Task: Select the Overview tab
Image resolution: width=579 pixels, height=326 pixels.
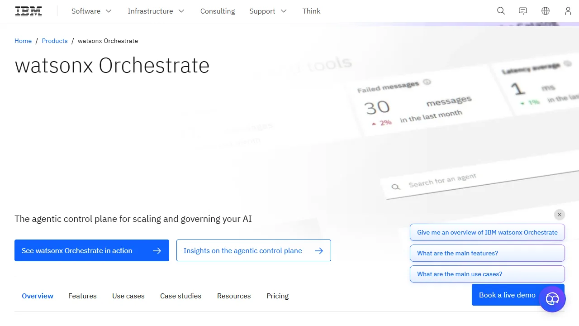Action: coord(38,296)
